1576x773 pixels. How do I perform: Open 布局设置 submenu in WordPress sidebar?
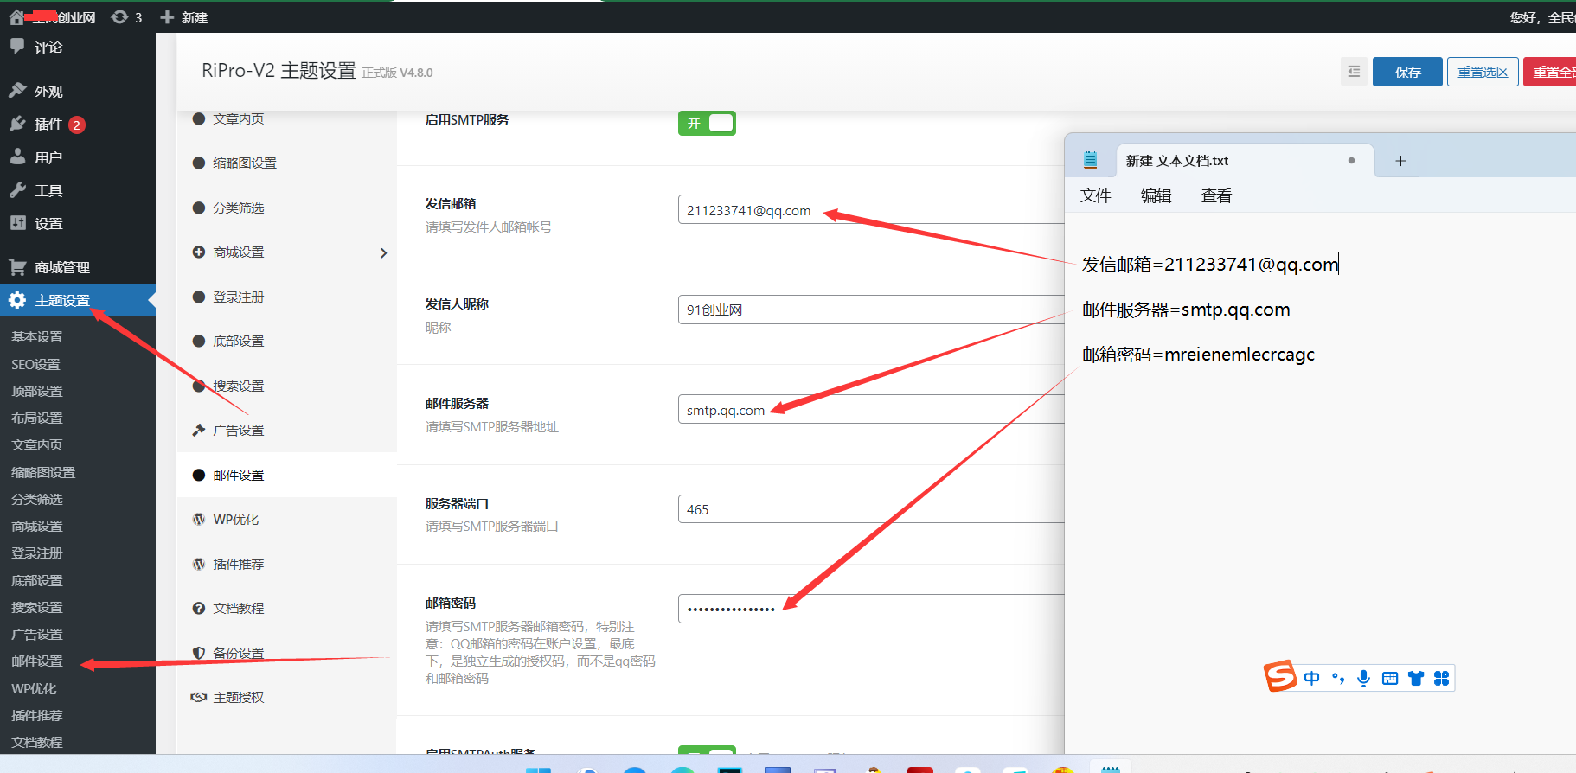[x=37, y=418]
